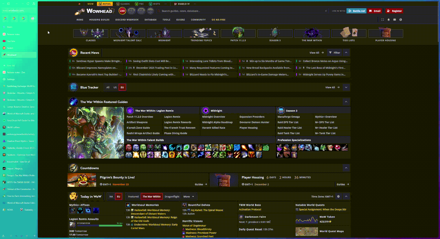Click the Countdowns section icon
Image resolution: width=440 pixels, height=239 pixels.
74,168
